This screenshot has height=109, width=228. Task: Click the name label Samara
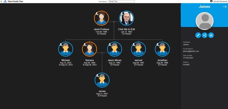click(x=89, y=60)
